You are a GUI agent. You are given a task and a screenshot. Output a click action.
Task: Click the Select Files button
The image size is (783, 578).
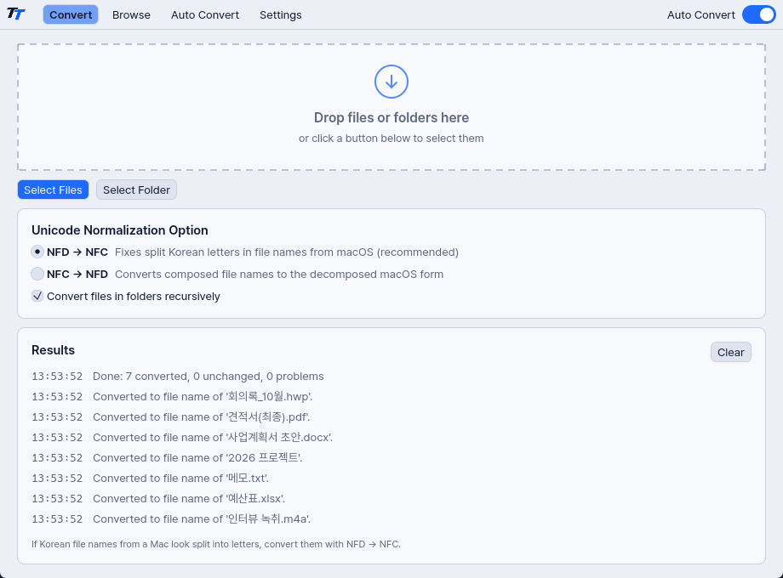click(53, 190)
